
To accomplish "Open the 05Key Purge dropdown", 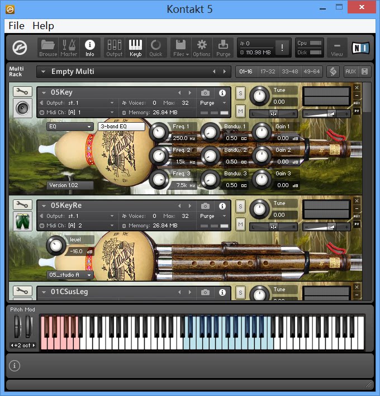I will (x=224, y=103).
